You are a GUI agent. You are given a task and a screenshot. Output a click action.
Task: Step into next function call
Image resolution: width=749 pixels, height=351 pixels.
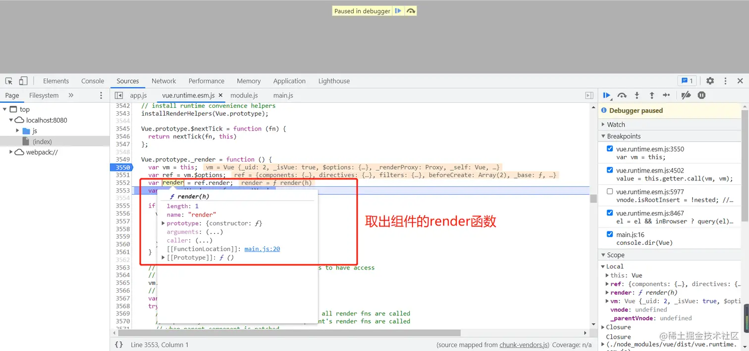coord(637,95)
